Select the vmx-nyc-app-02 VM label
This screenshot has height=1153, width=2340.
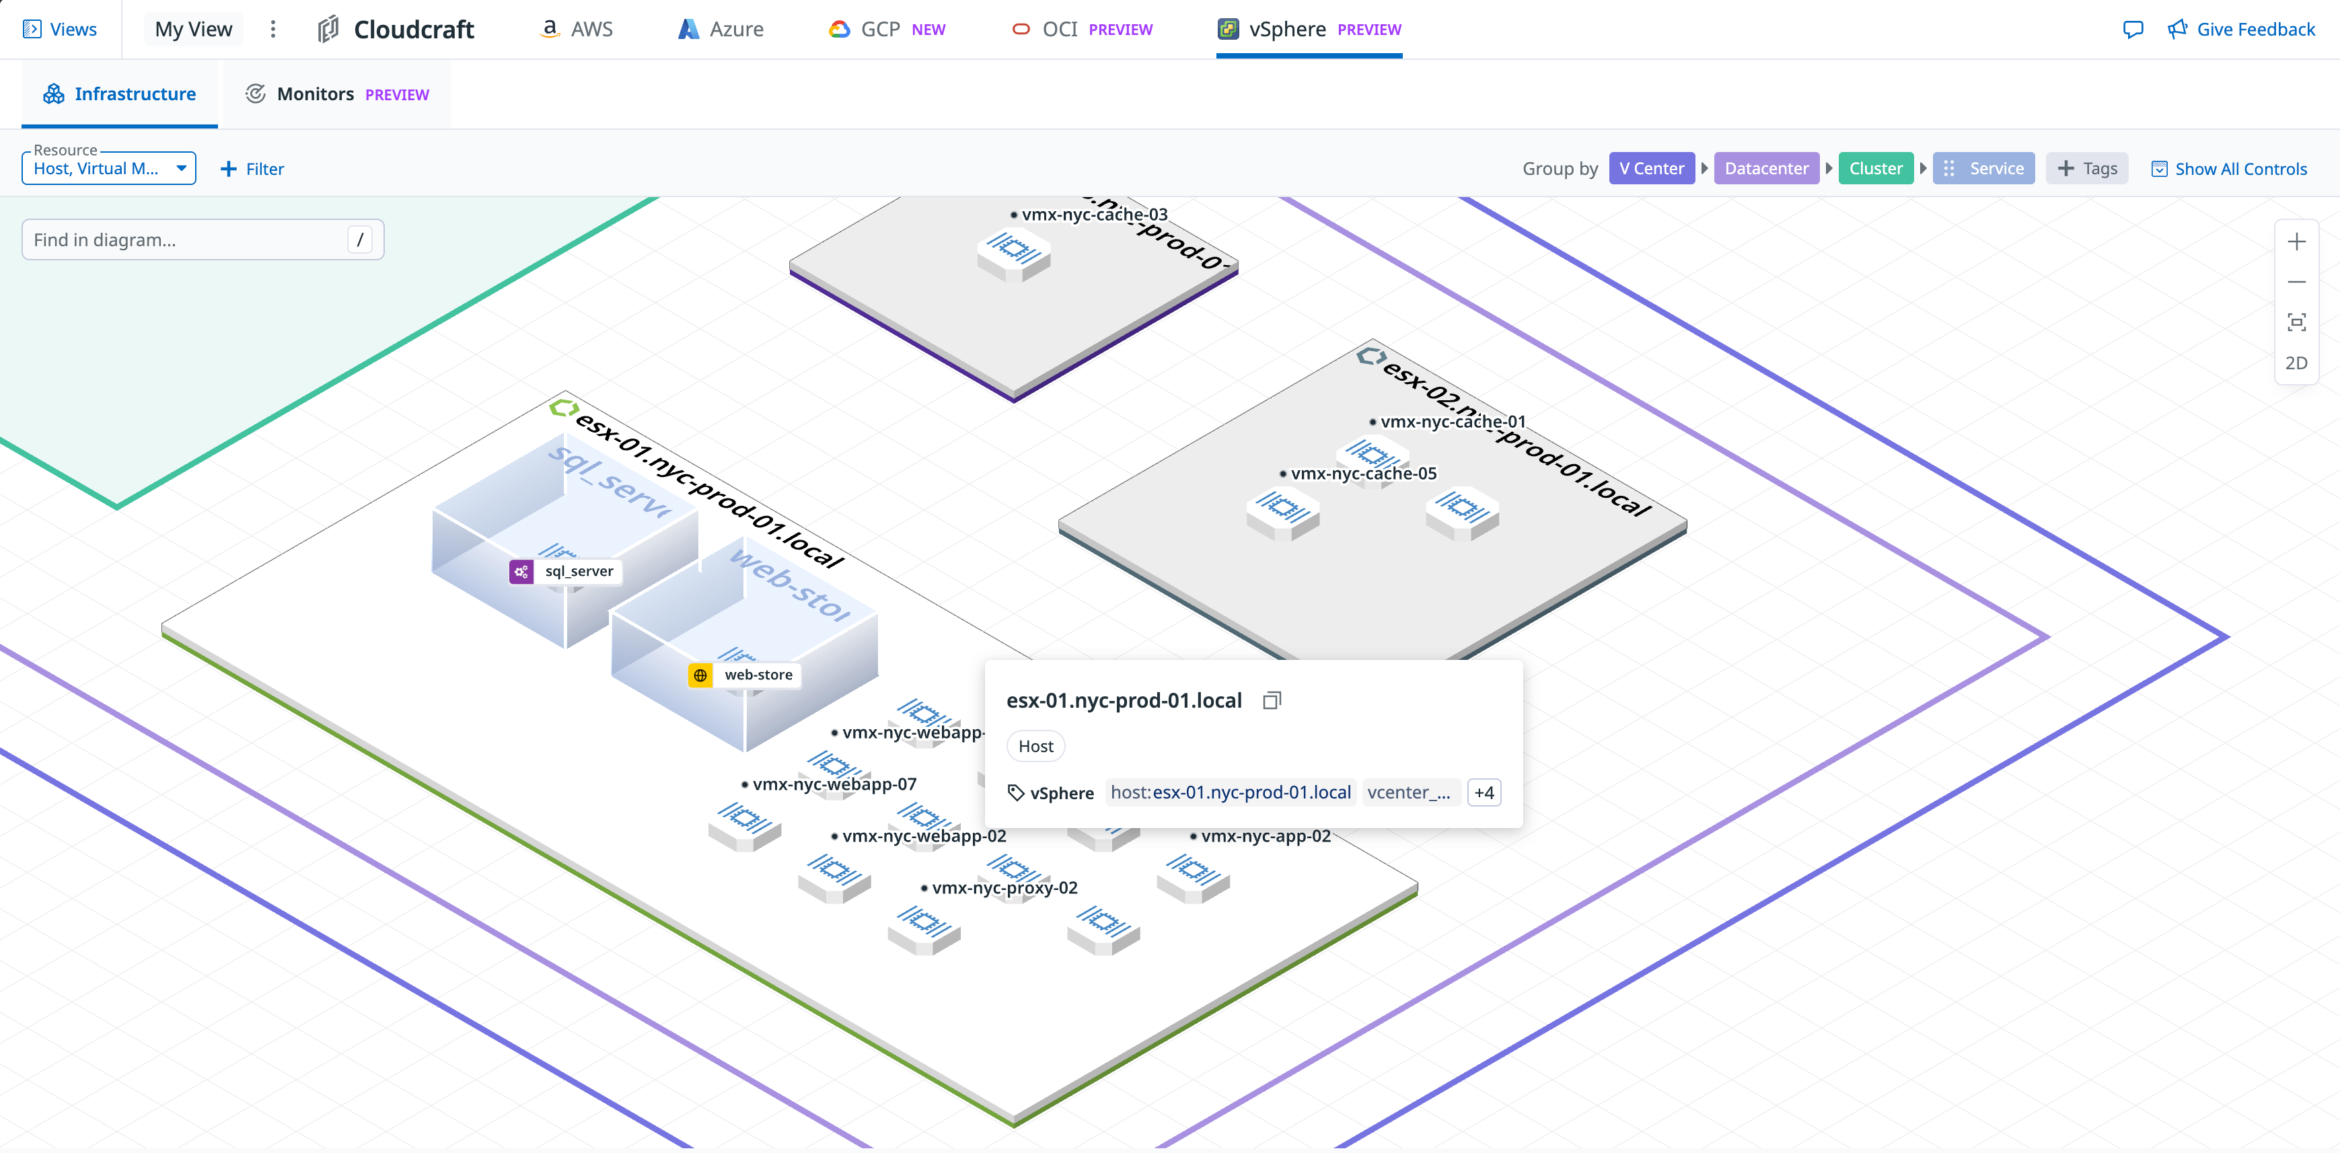click(1266, 836)
